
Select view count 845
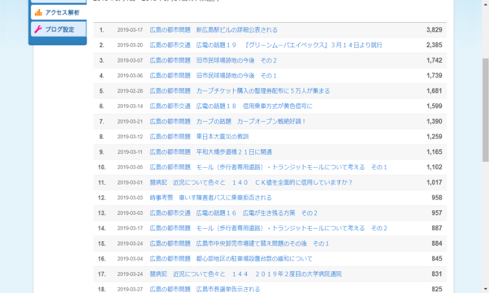tap(437, 259)
